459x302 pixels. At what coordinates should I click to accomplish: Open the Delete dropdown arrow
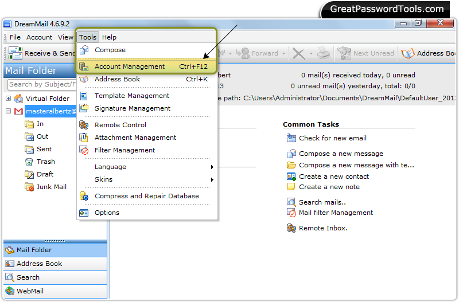(311, 53)
